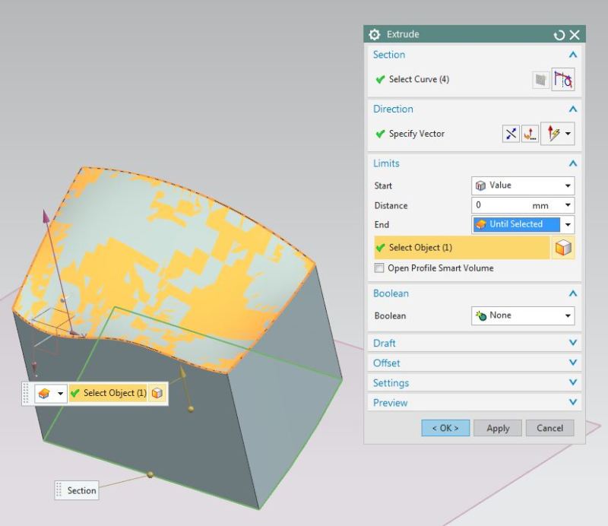Expand the Preview group
608x526 pixels.
(573, 402)
